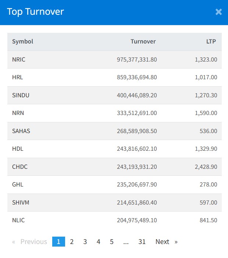The height and width of the screenshot is (258, 228).
Task: Click the NRN symbol row
Action: click(18, 113)
